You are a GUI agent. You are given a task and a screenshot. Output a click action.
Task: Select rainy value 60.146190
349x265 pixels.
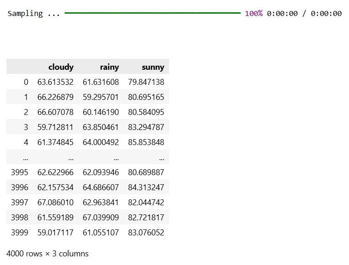(x=101, y=112)
